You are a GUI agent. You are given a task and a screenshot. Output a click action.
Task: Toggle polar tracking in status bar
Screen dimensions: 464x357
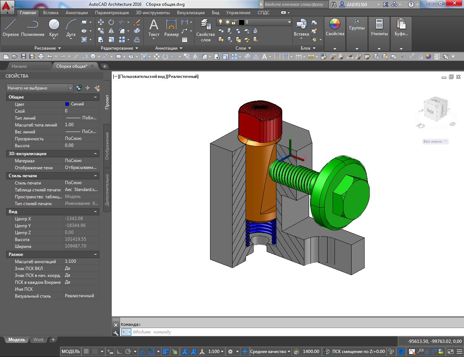pos(128,352)
